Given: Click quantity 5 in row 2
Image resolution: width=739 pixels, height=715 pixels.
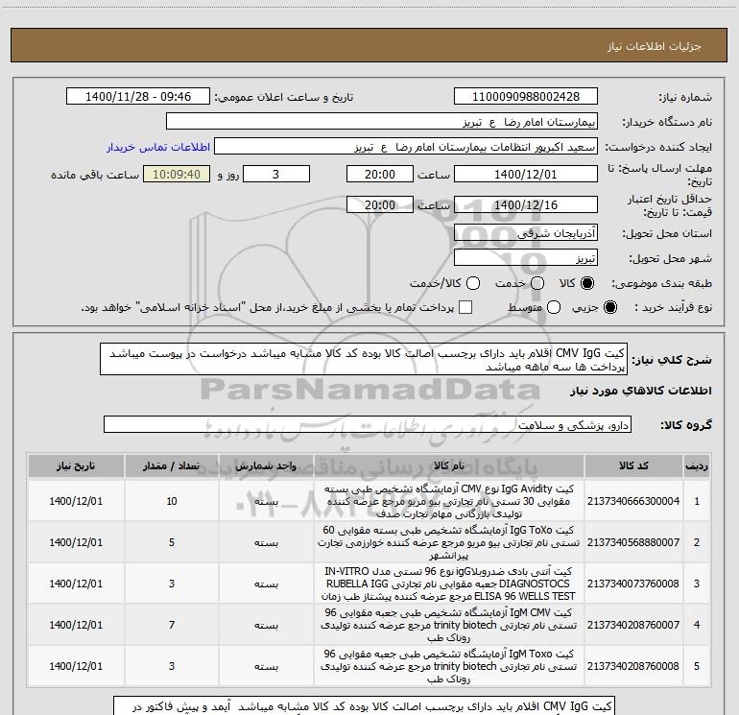Looking at the screenshot, I should [x=172, y=542].
